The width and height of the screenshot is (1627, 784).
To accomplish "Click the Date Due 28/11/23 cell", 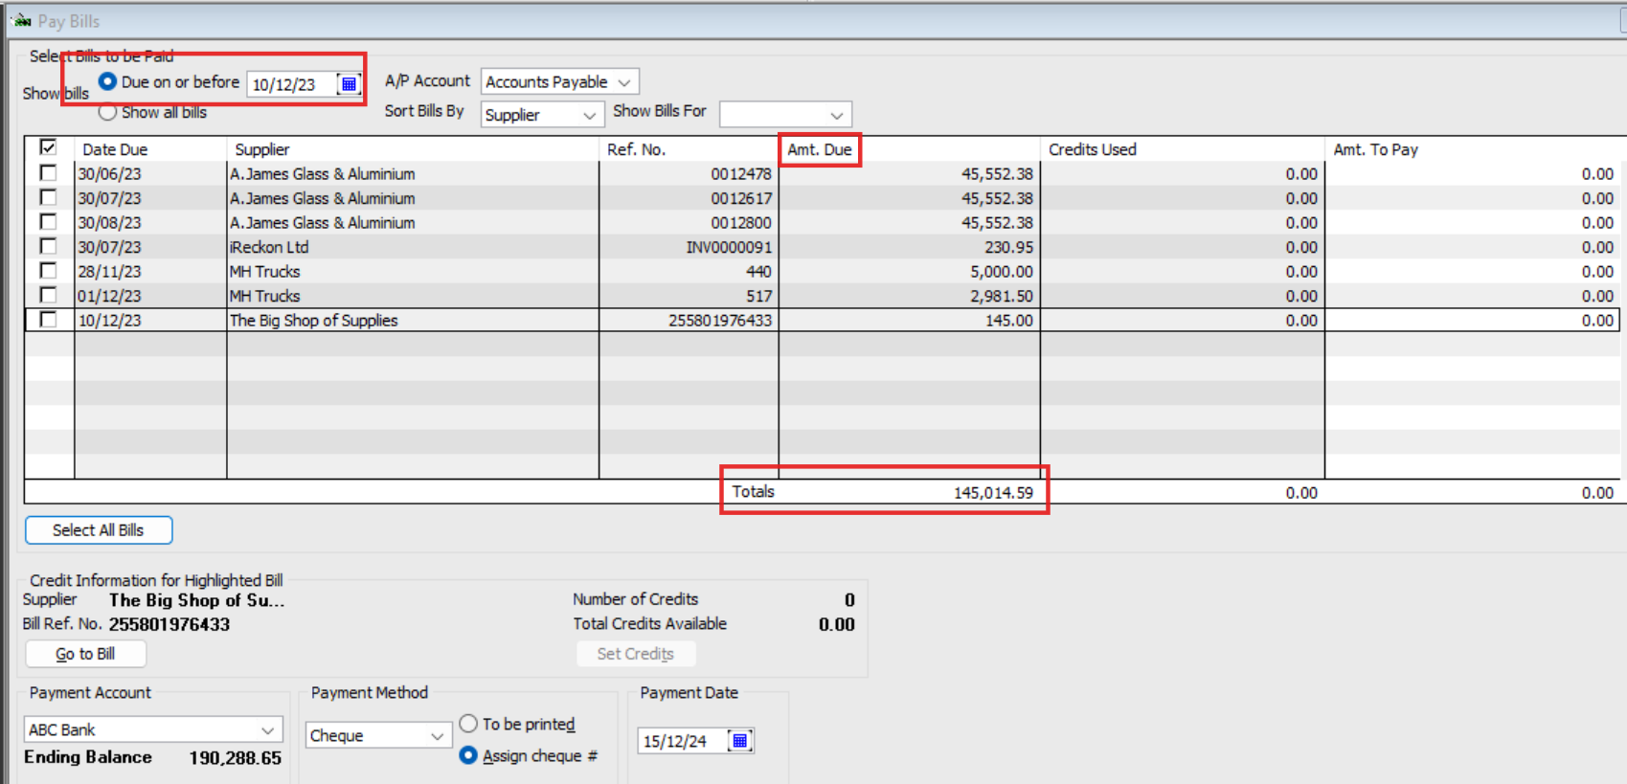I will point(150,272).
